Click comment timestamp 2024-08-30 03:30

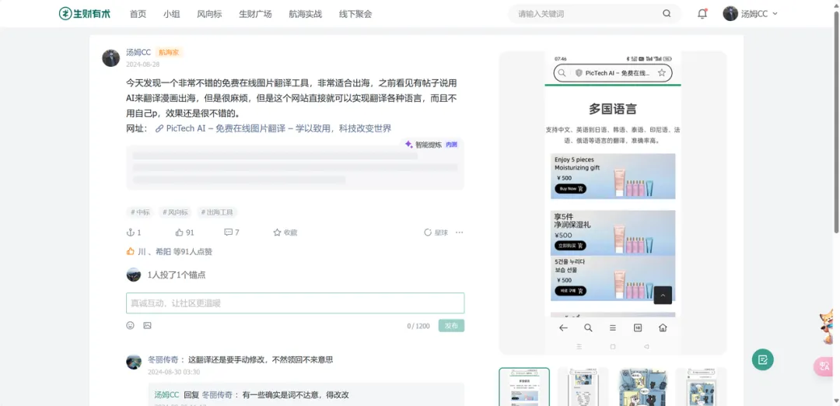[x=173, y=372]
